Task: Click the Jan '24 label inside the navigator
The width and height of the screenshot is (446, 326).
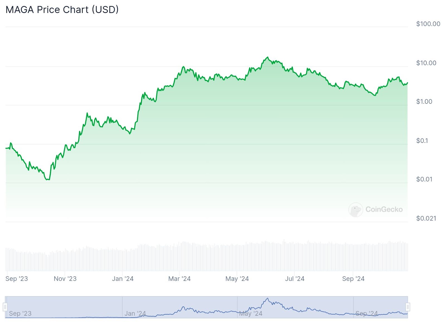Action: (135, 313)
